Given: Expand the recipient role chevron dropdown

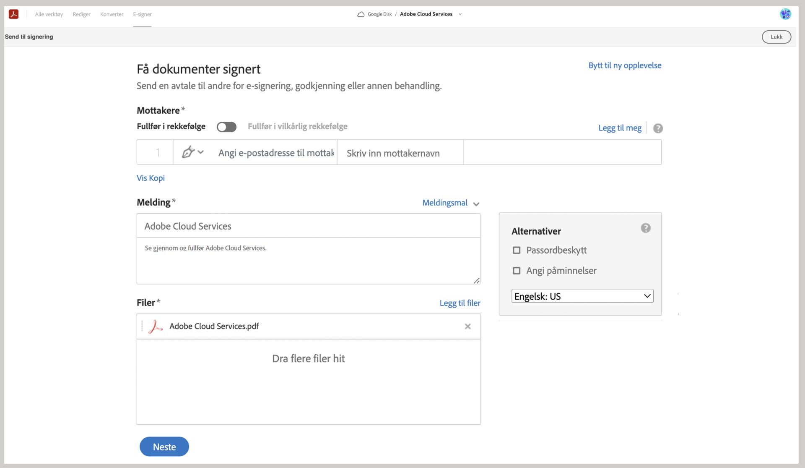Looking at the screenshot, I should [201, 152].
